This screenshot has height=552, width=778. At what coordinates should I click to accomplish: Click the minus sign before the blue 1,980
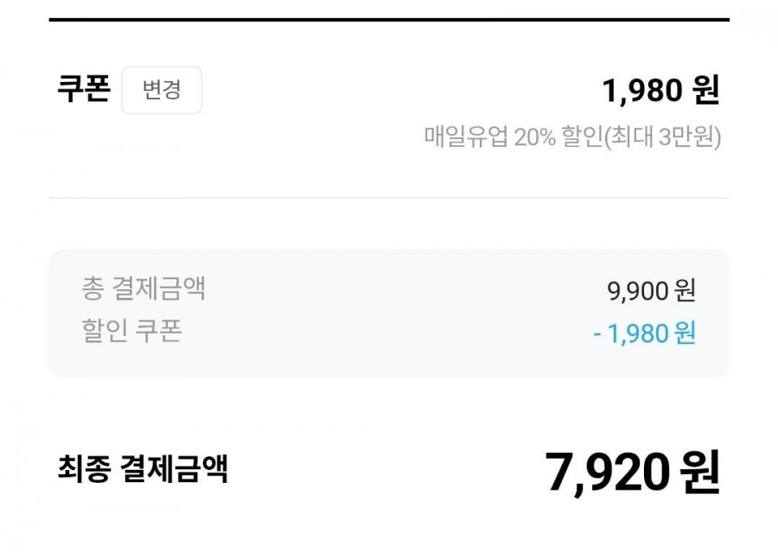tap(597, 333)
